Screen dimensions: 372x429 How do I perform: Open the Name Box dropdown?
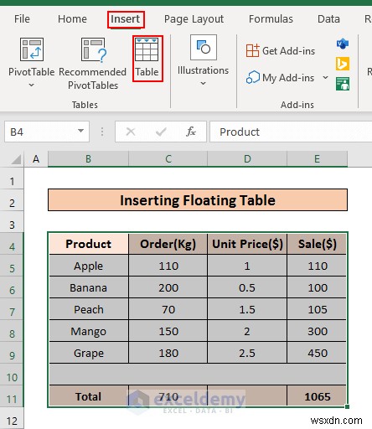(80, 131)
